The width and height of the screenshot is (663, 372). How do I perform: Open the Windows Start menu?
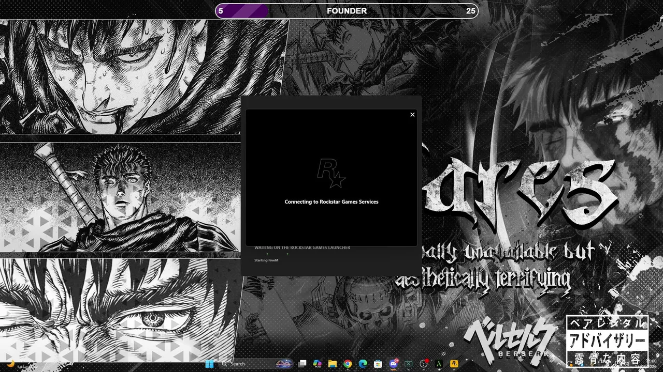[x=210, y=364]
